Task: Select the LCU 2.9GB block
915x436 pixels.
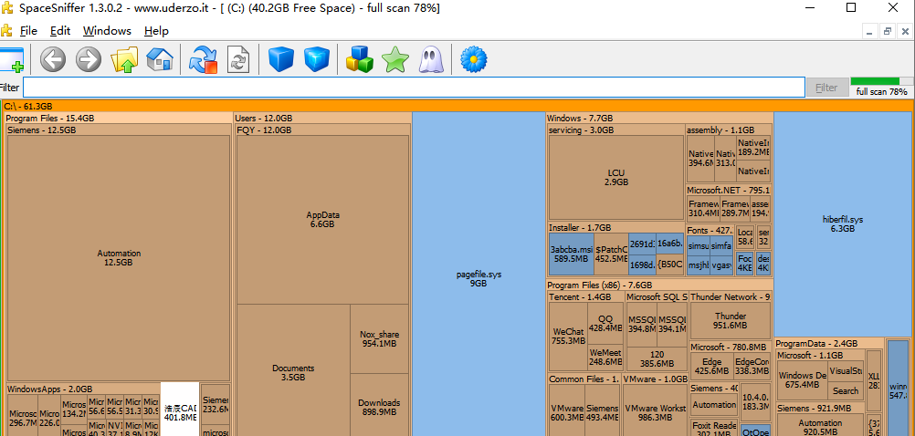Action: point(616,177)
